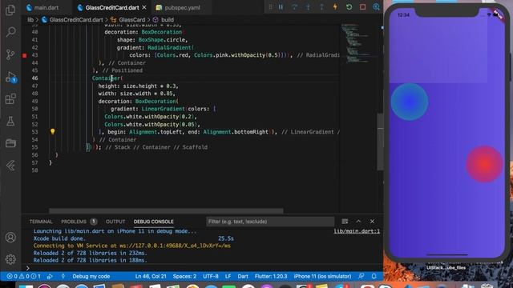Pause the debug session
513x288 pixels.
coord(281,7)
